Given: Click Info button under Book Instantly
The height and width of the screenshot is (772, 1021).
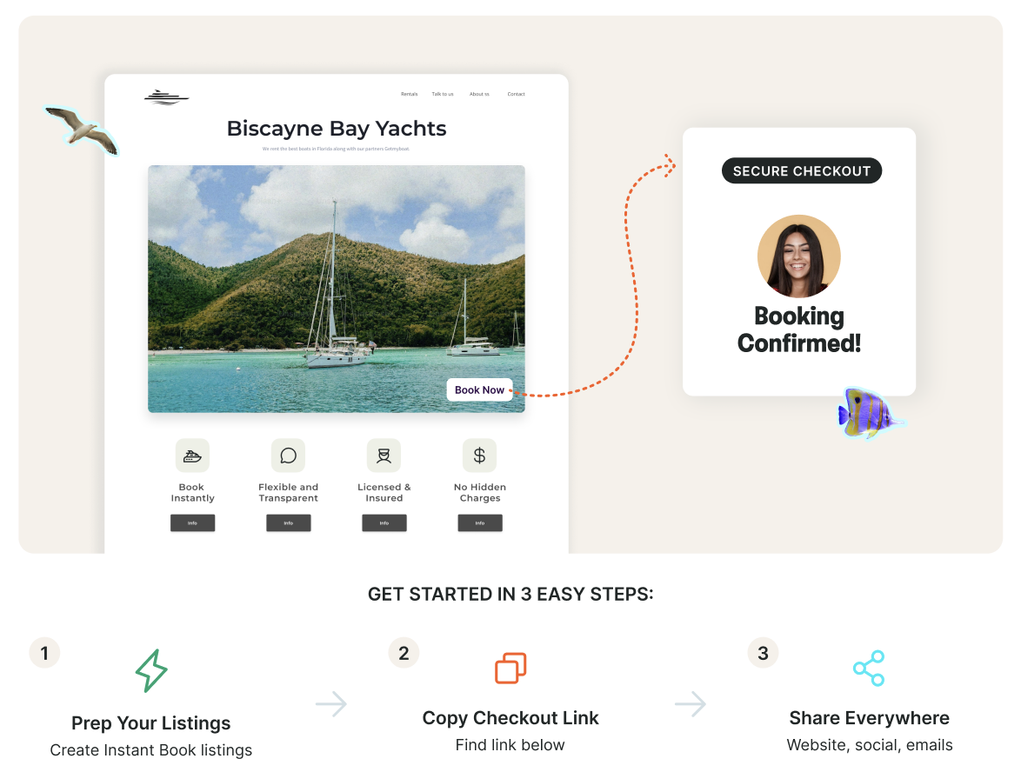Looking at the screenshot, I should pos(192,522).
